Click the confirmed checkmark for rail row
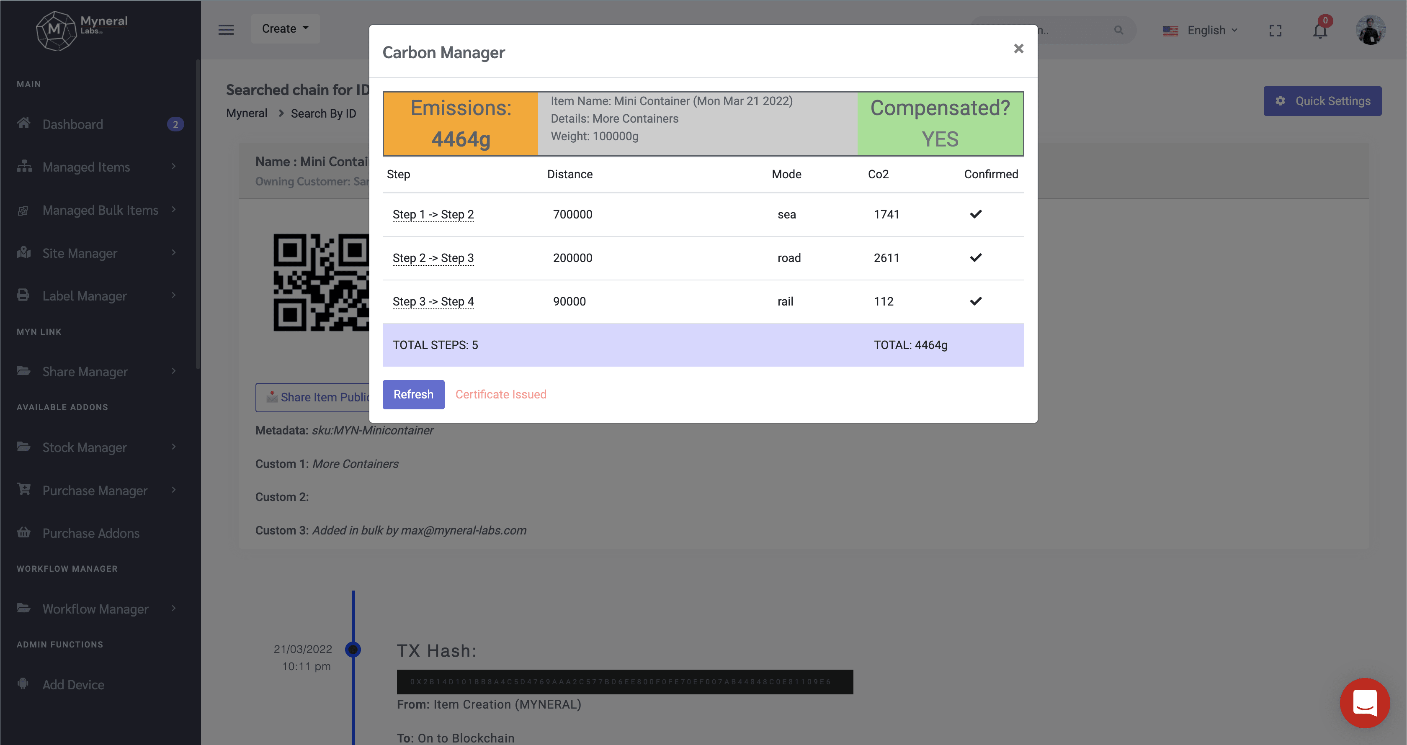 [976, 301]
